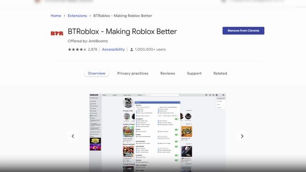
Task: Click the star rating icons
Action: pyautogui.click(x=77, y=50)
